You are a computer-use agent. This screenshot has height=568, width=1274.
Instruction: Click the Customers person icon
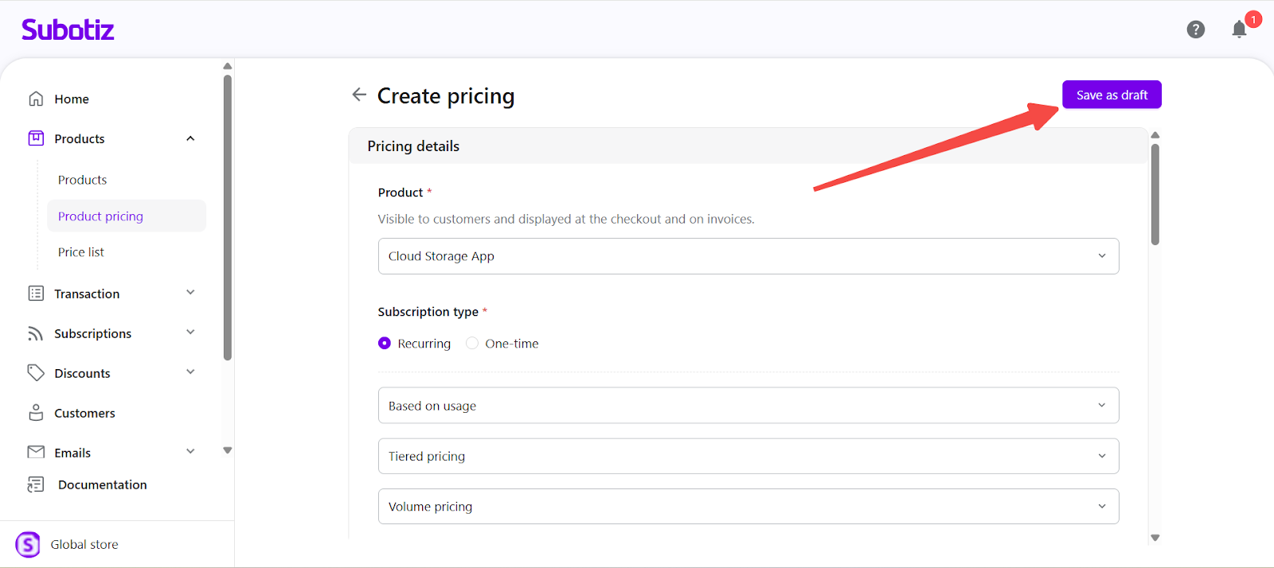tap(36, 413)
